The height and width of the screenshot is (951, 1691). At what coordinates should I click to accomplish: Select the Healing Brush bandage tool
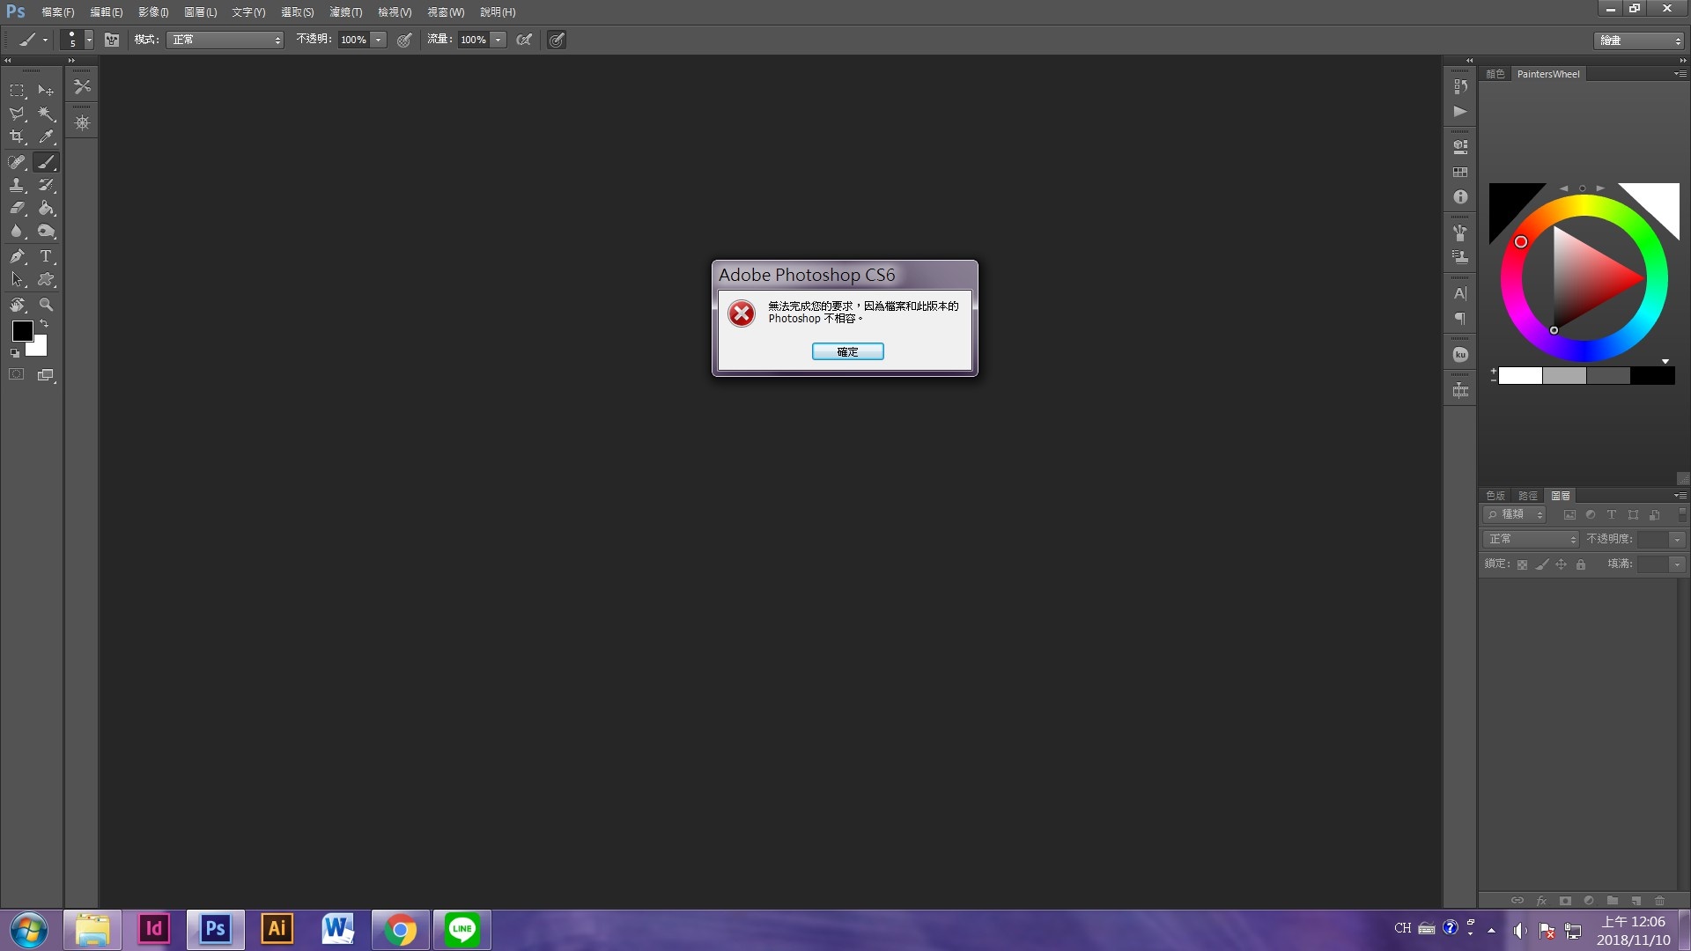point(17,162)
